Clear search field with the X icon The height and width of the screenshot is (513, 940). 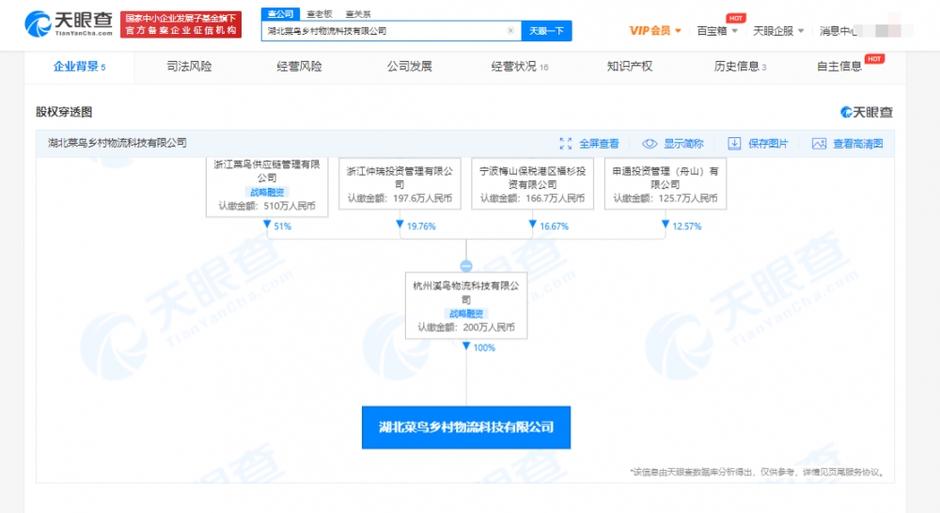510,31
